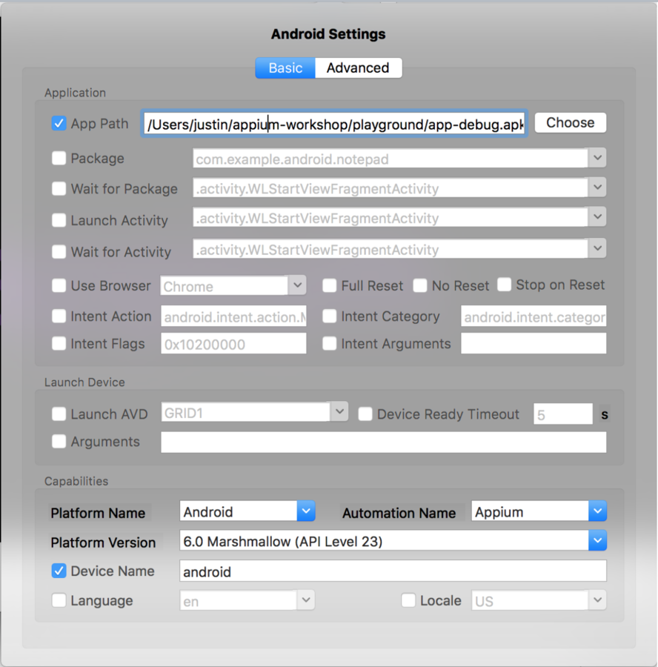Click the Intent Flags 0x10200000 field
This screenshot has height=667, width=658.
[233, 343]
